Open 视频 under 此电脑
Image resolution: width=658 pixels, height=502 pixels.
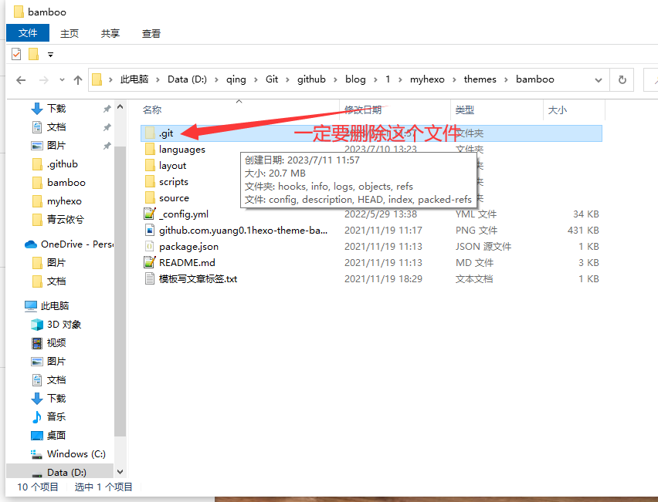click(56, 343)
